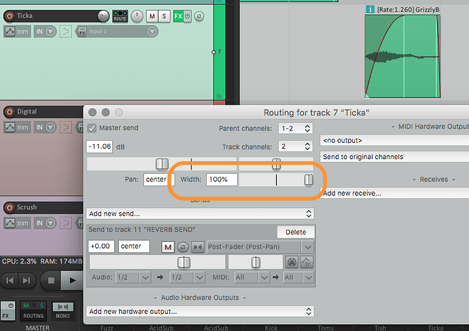469x331 pixels.
Task: Click the REVERB send volume fader handle
Action: 184,262
